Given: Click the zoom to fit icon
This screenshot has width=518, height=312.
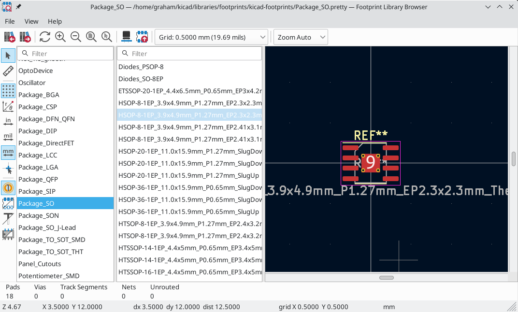Looking at the screenshot, I should coord(91,37).
